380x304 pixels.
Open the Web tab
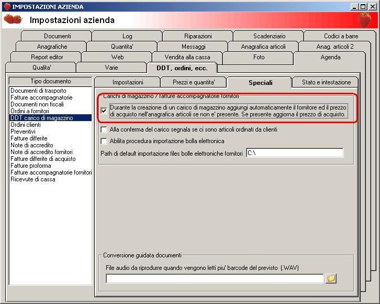[117, 57]
